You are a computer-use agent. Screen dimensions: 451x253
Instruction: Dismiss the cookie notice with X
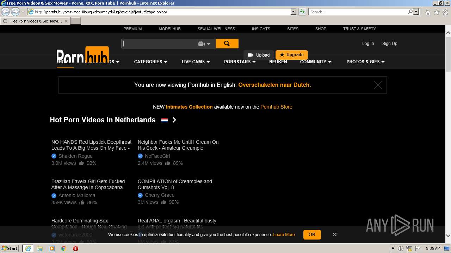[x=334, y=234]
